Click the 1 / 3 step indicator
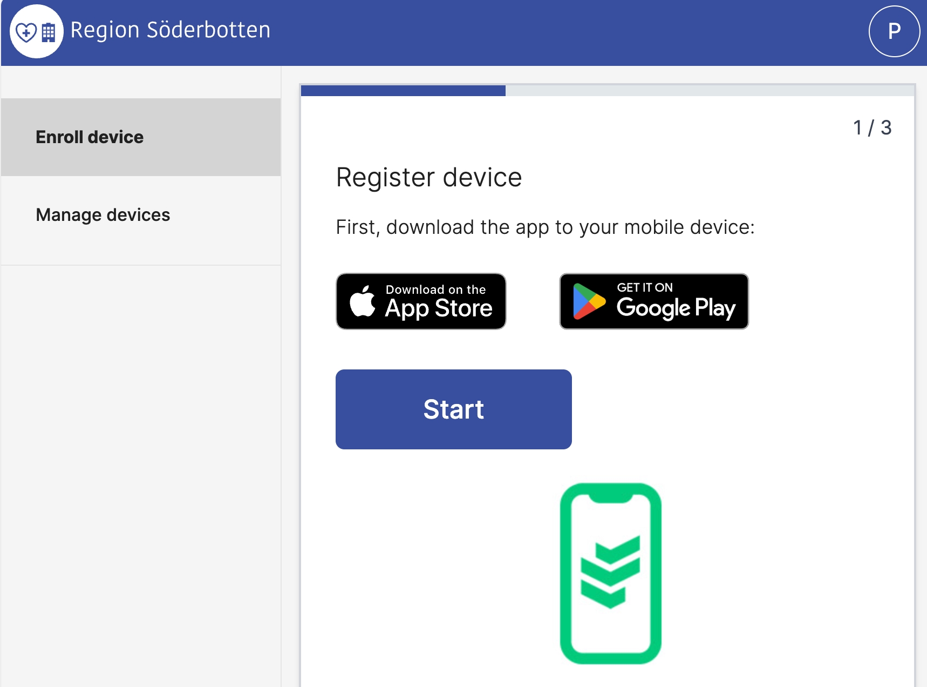This screenshot has width=927, height=687. tap(872, 128)
